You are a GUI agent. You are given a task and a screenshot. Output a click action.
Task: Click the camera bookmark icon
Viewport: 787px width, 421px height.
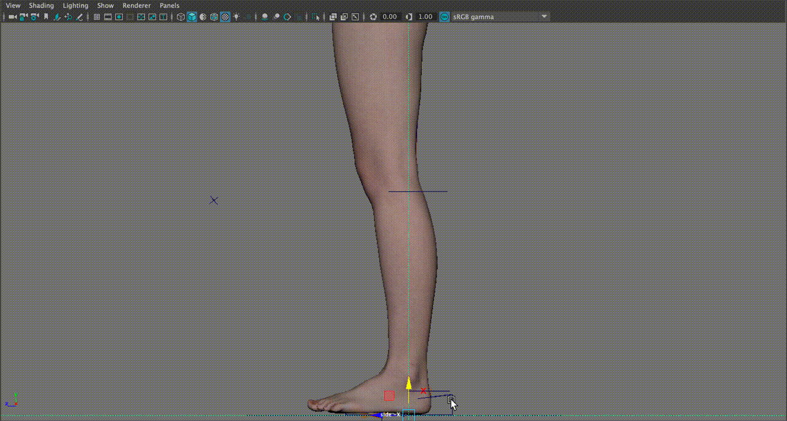coord(46,17)
